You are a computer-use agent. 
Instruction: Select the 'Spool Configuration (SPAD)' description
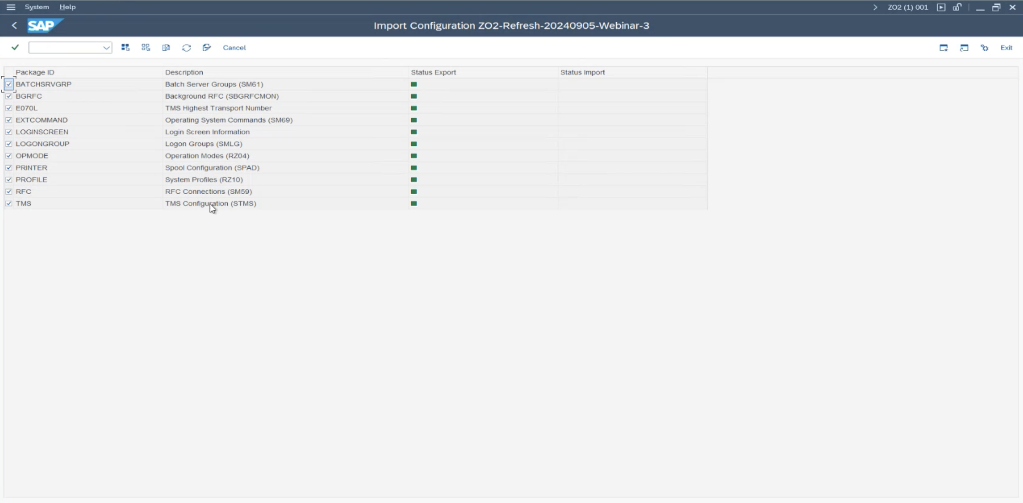coord(212,167)
